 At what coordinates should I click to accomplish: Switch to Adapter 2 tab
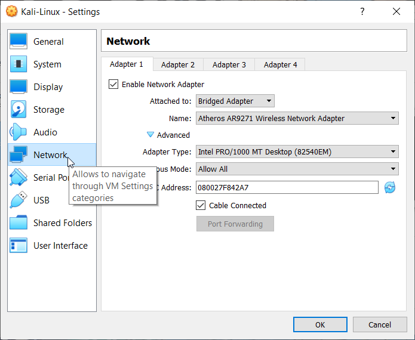178,65
